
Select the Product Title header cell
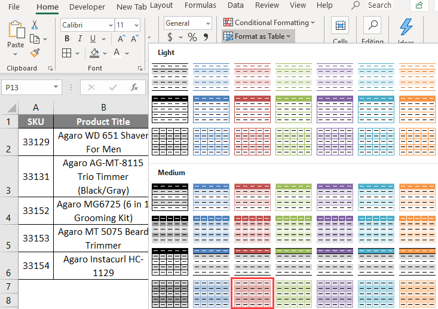[101, 121]
